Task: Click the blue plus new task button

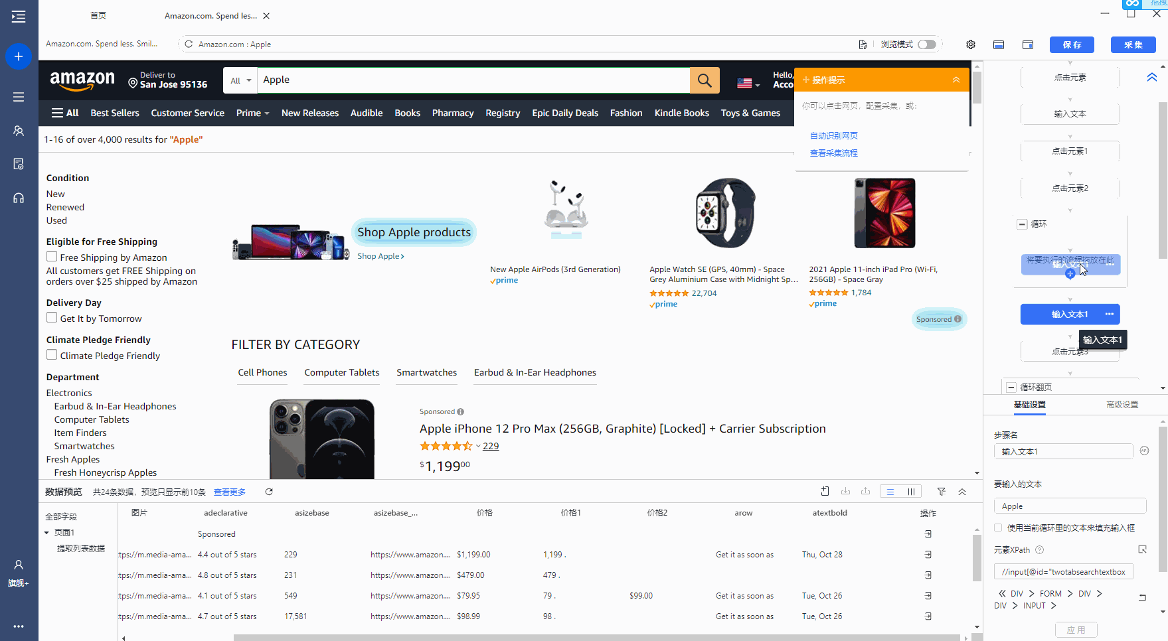Action: tap(19, 56)
